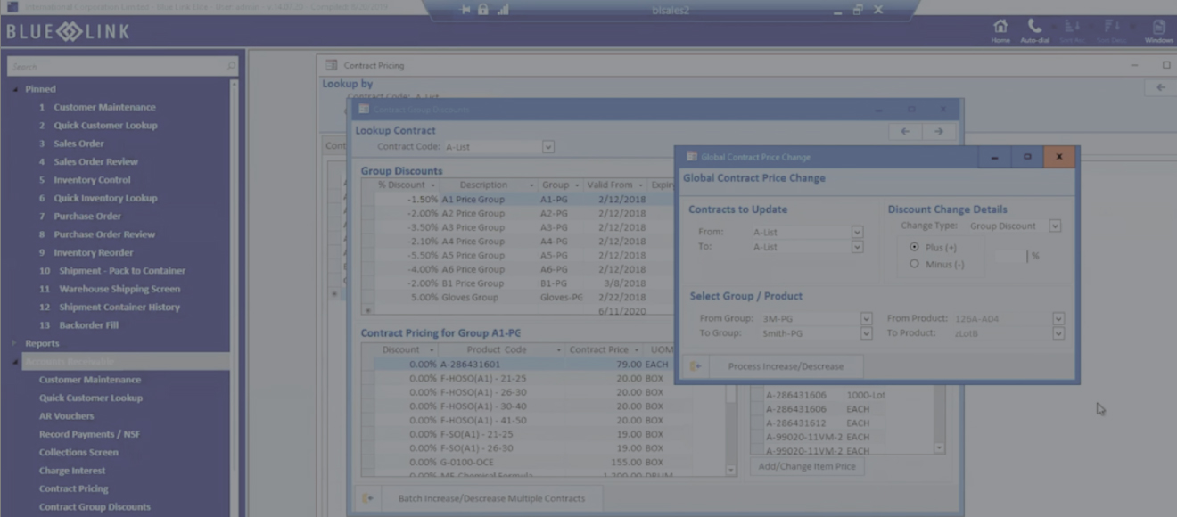Click Batch Increase/Decrease Multiple Contracts button

[x=491, y=498]
